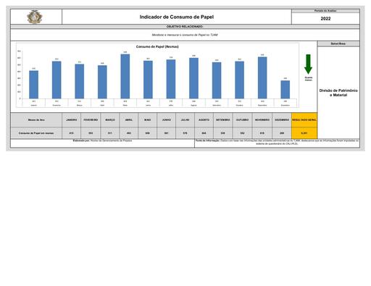
Task: Click the value cell under MAIO
Action: [148, 133]
